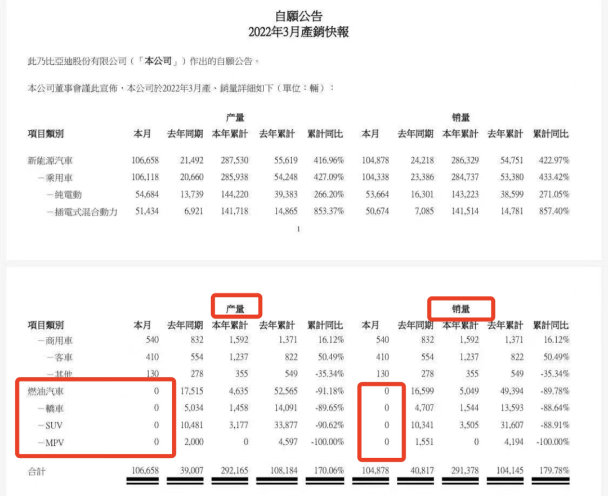Click the percentage 853.37%
Image resolution: width=608 pixels, height=496 pixels.
[x=328, y=211]
